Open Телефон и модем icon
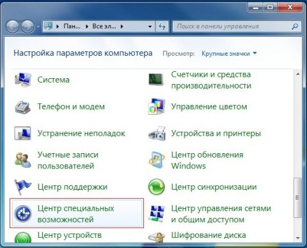307x248 pixels. click(x=23, y=106)
